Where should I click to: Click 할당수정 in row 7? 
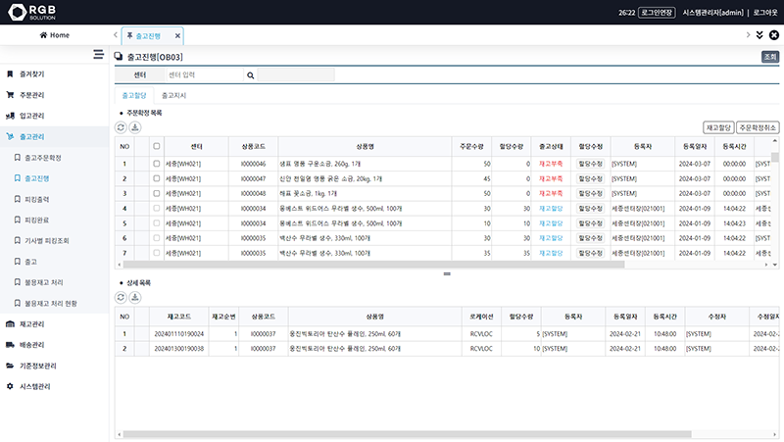[591, 253]
